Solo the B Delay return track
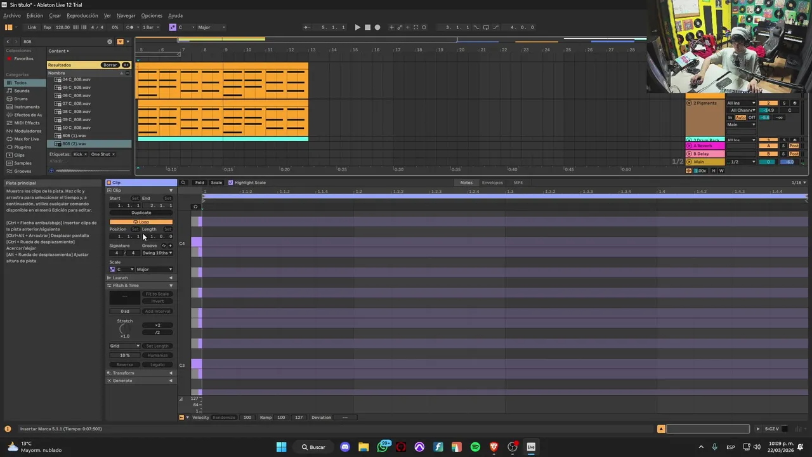 (783, 154)
